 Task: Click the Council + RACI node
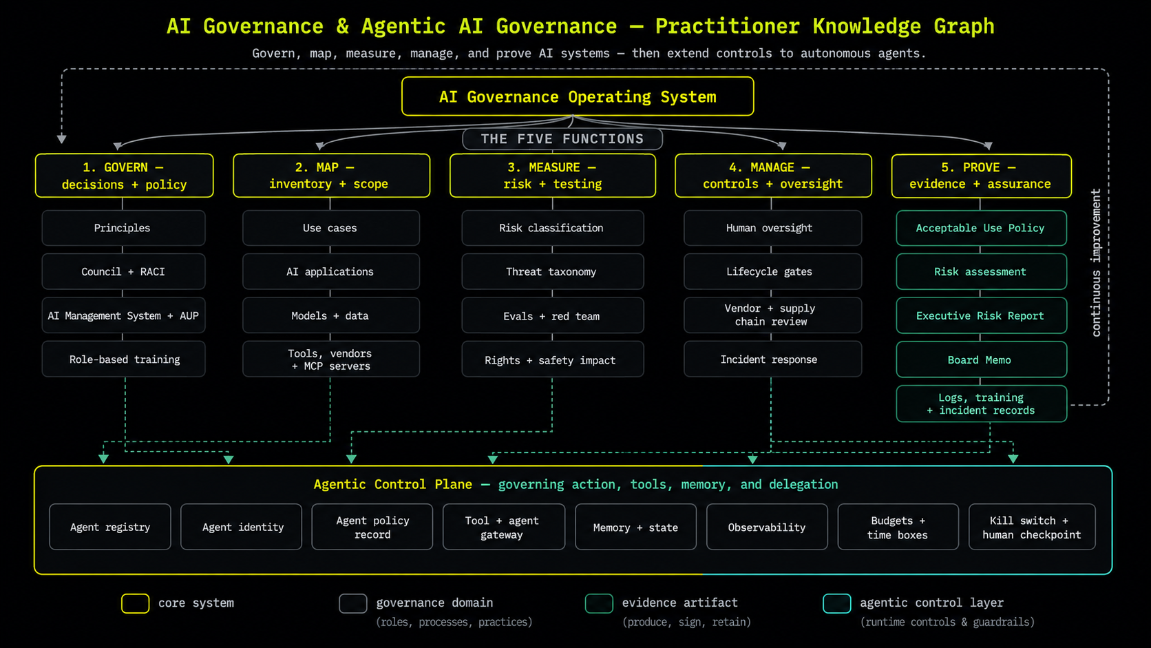pos(123,271)
